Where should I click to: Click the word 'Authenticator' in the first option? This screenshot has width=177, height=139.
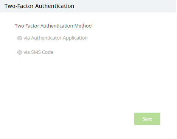click(46, 38)
